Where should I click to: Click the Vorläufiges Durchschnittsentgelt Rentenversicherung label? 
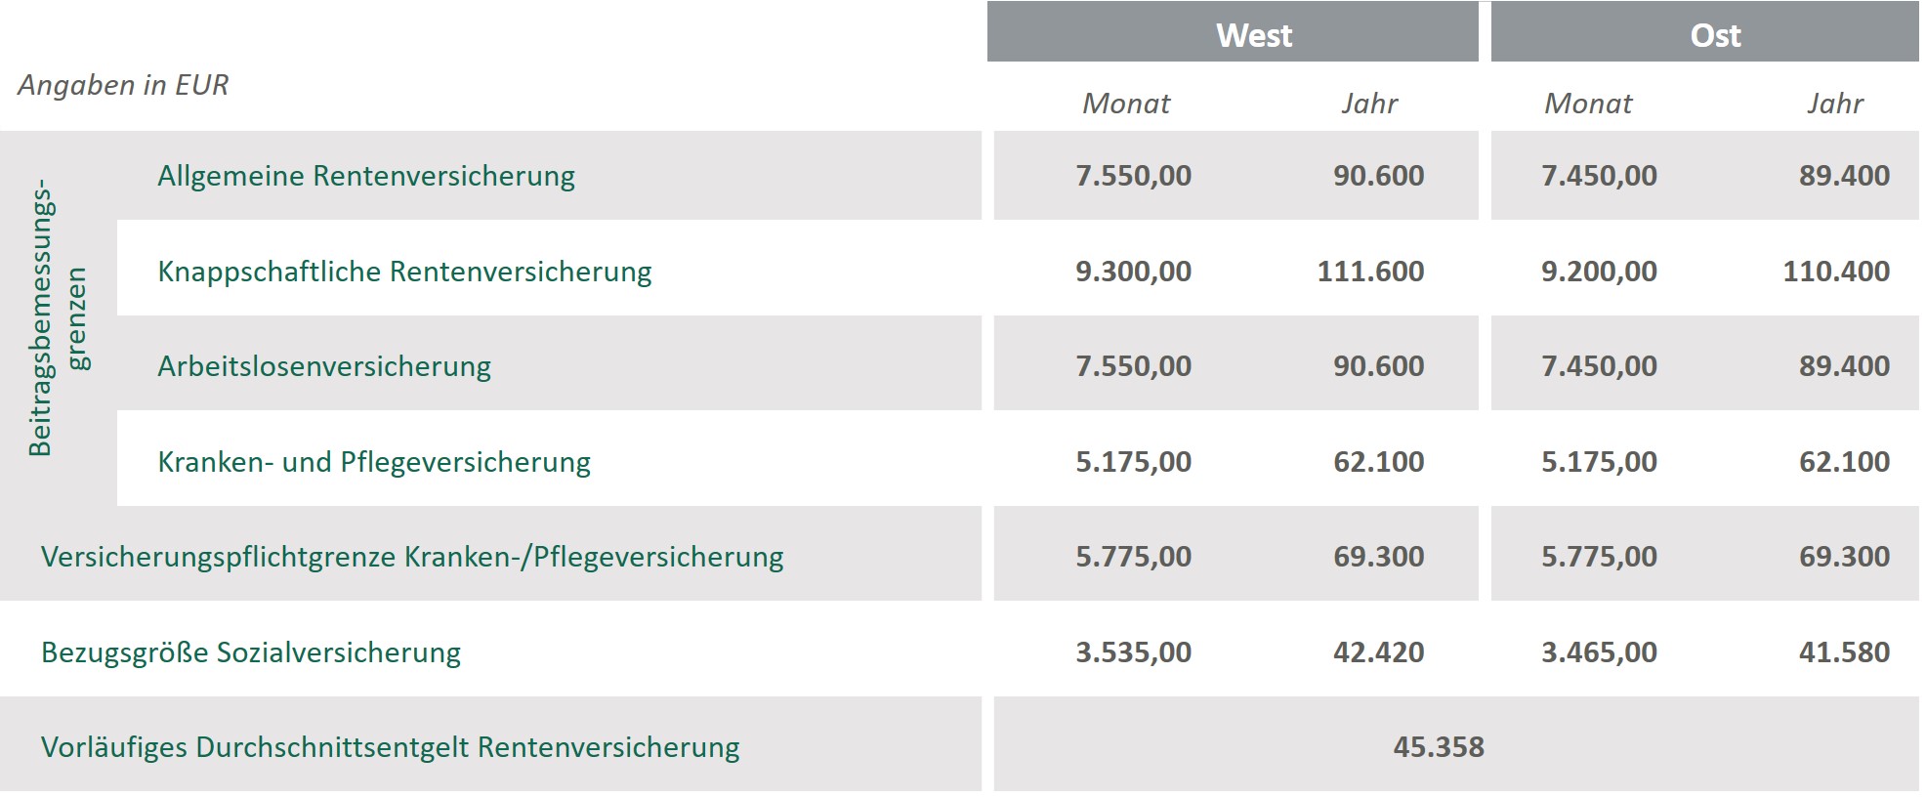coord(391,747)
